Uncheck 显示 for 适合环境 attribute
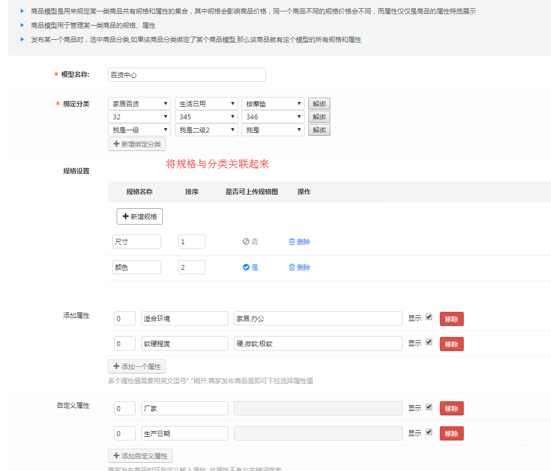The height and width of the screenshot is (471, 551). (429, 317)
